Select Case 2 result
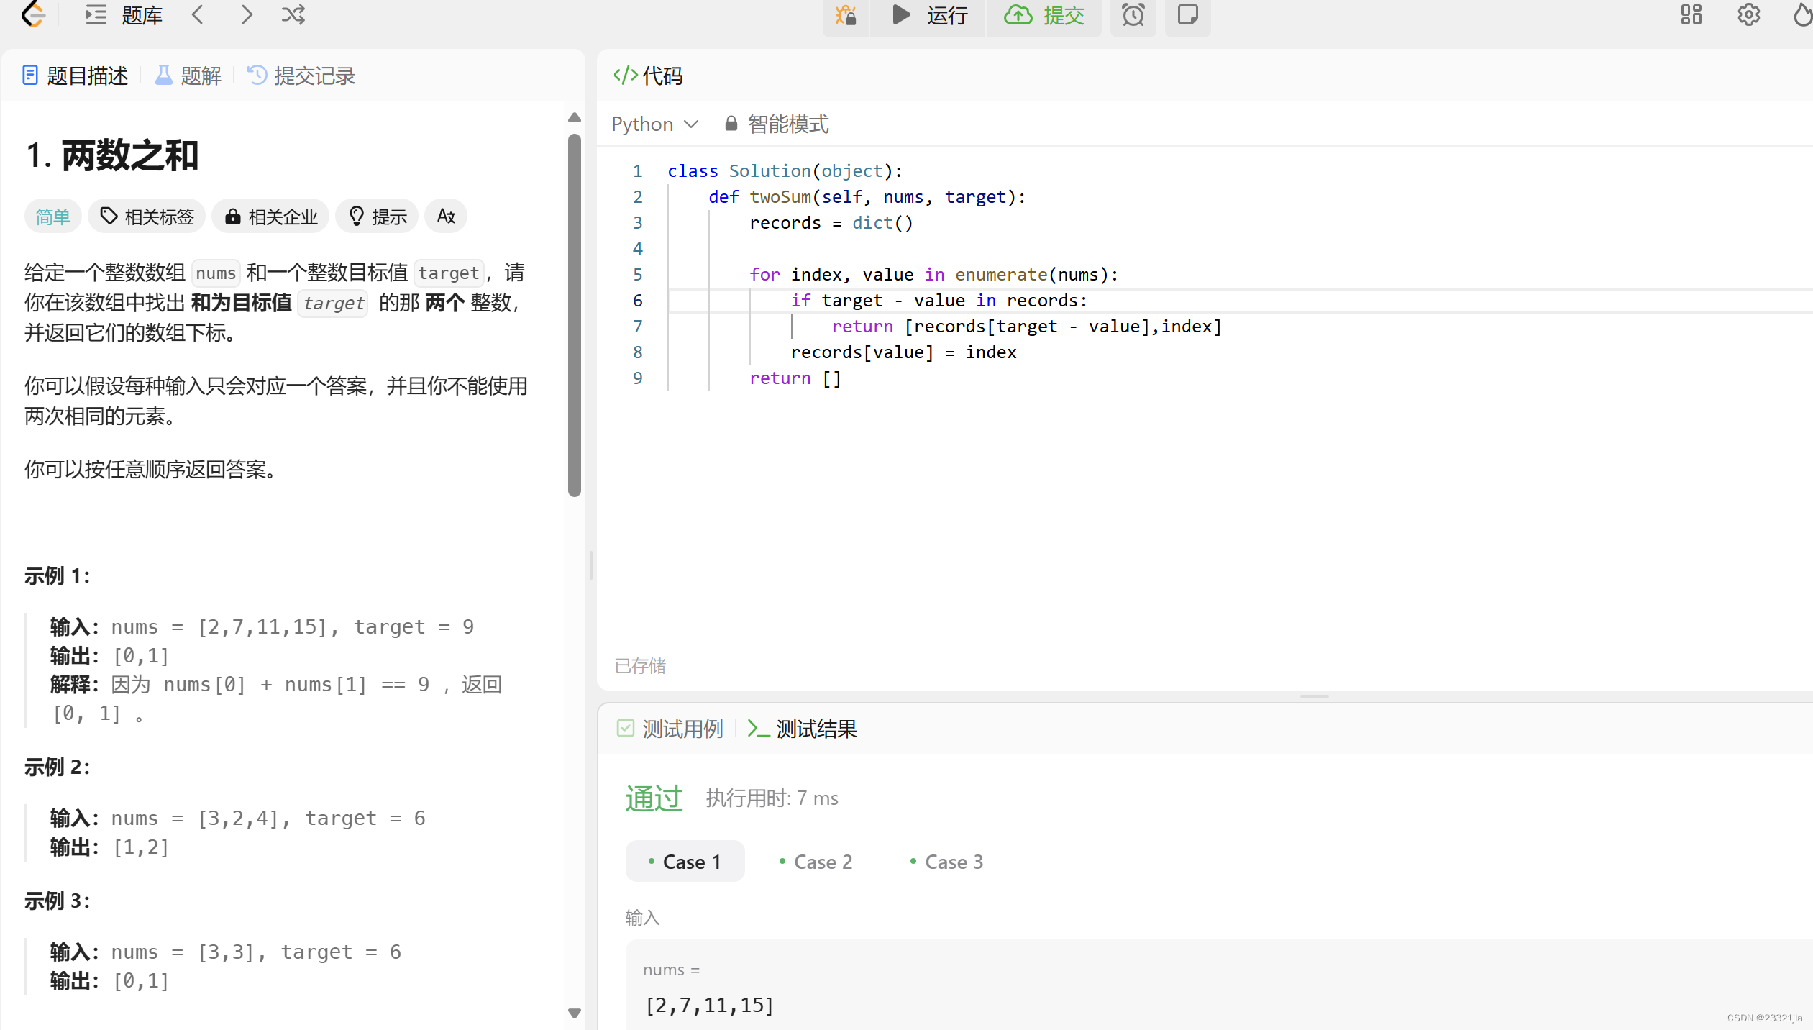 [816, 861]
